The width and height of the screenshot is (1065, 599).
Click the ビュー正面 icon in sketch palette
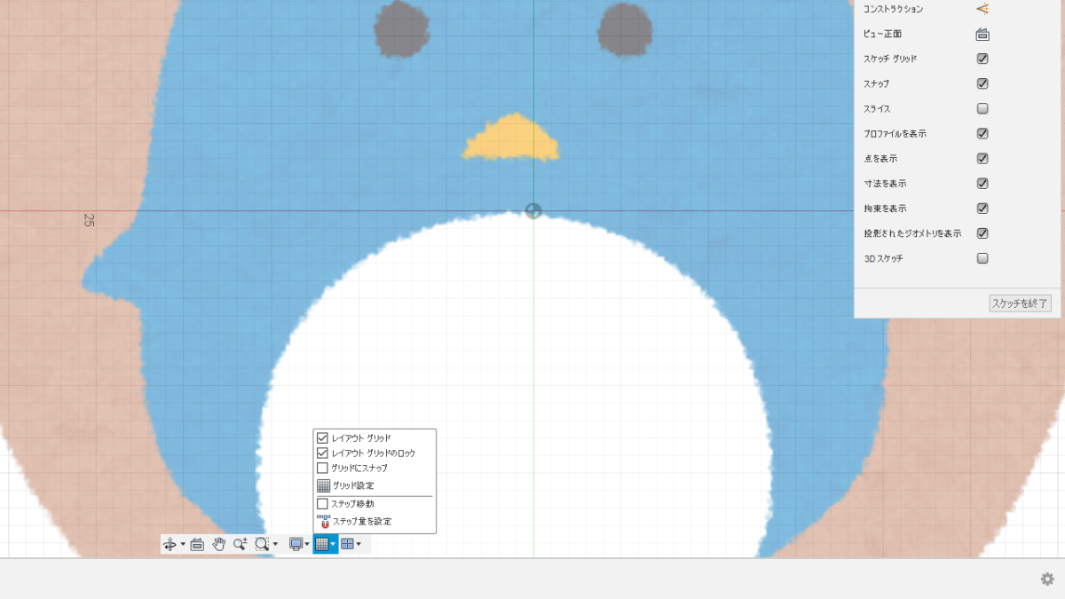[982, 34]
